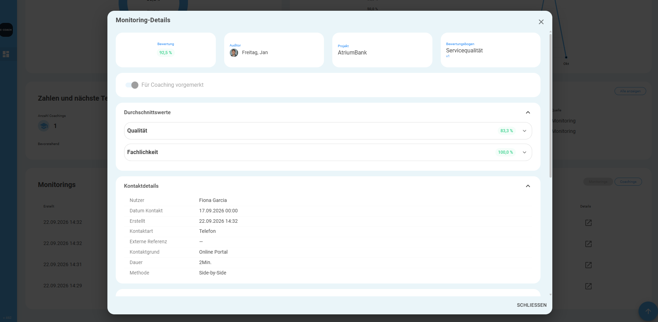Viewport: 658px width, 322px height.
Task: Open dashboard icon in left sidebar
Action: point(6,54)
